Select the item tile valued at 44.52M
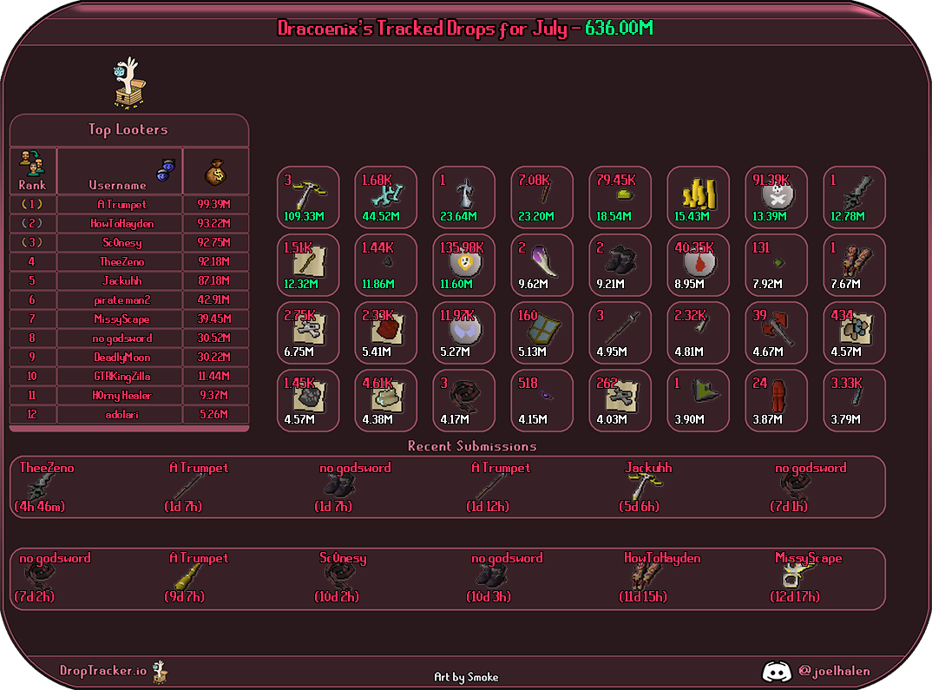This screenshot has width=932, height=690. (x=386, y=197)
